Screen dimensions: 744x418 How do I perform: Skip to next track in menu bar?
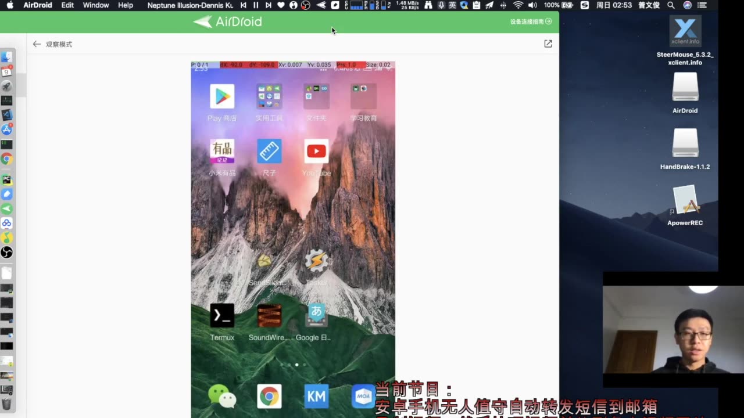click(x=268, y=5)
